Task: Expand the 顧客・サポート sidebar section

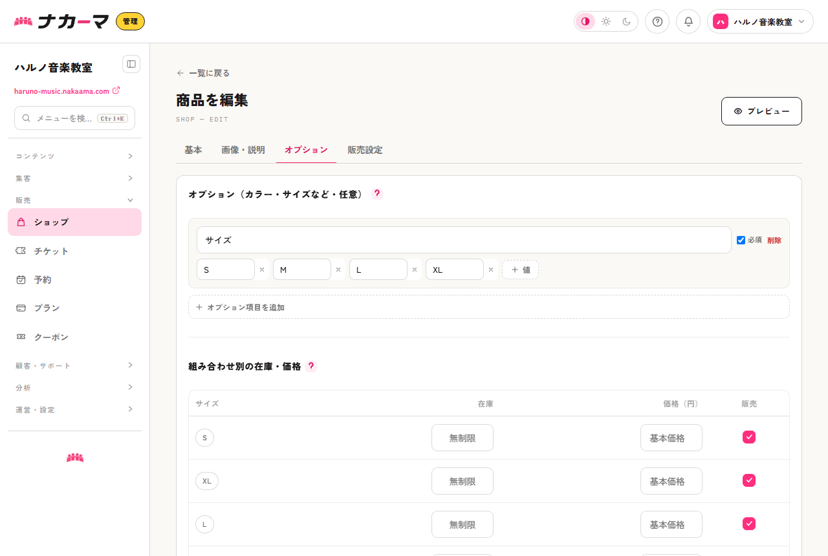Action: (x=74, y=366)
